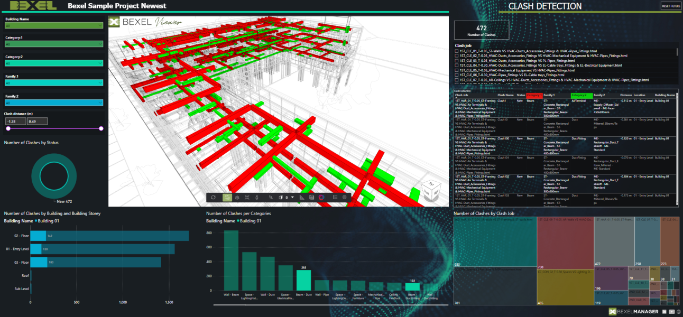Sort table by Location column header
The width and height of the screenshot is (683, 317).
click(640, 95)
